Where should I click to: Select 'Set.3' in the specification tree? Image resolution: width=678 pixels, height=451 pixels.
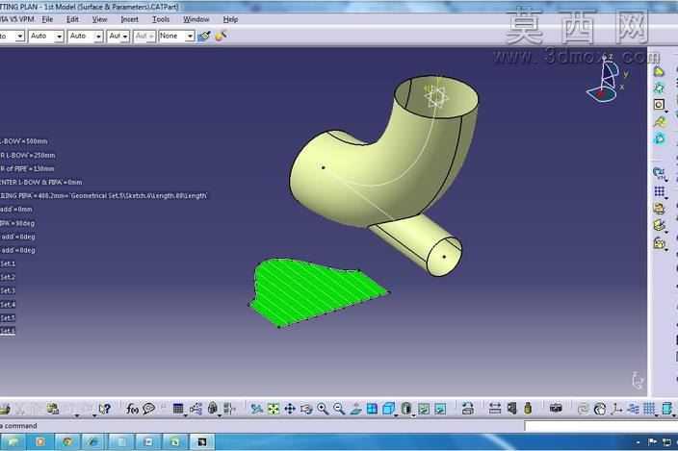click(8, 290)
